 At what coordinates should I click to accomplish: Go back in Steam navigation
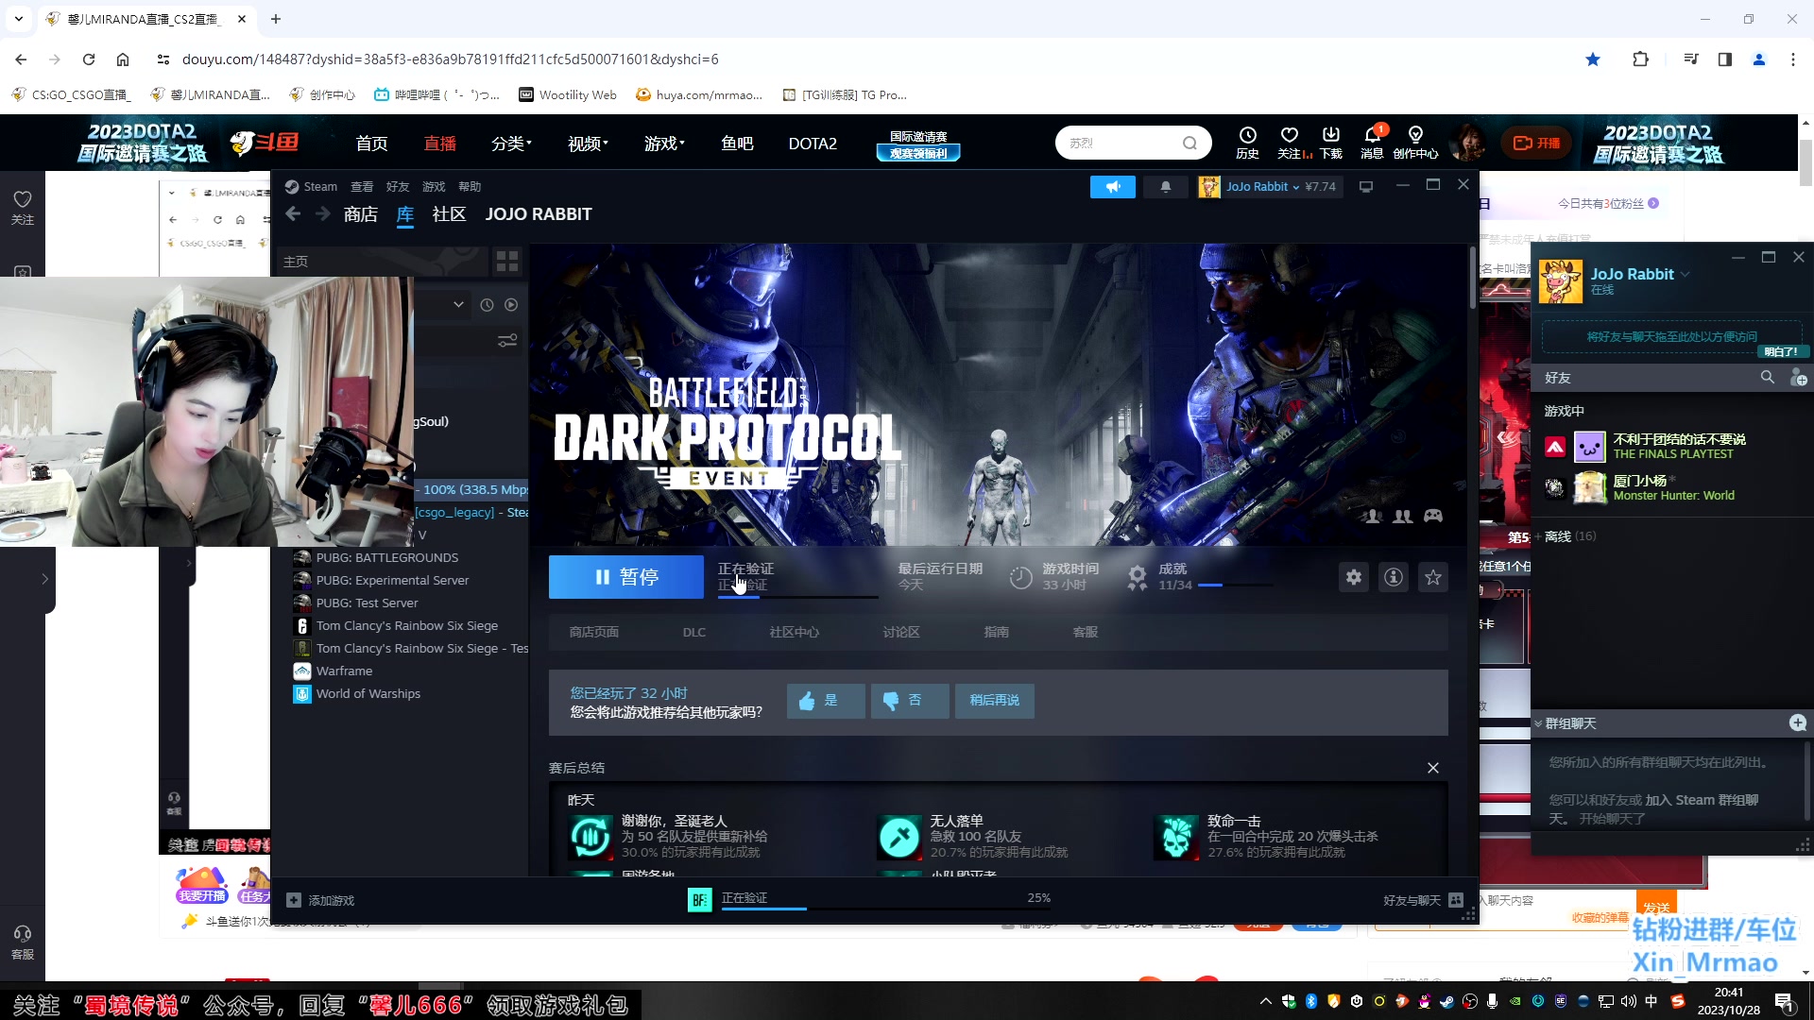click(x=293, y=214)
